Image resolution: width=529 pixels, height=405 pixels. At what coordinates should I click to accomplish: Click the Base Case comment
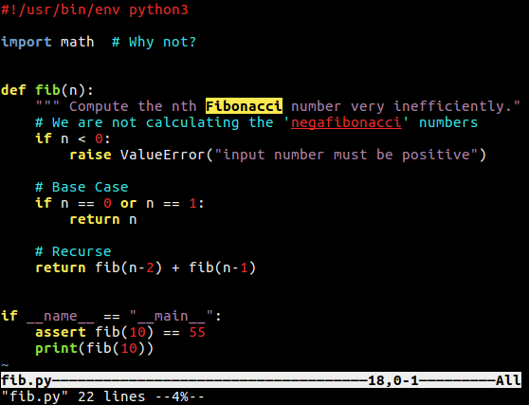[82, 187]
